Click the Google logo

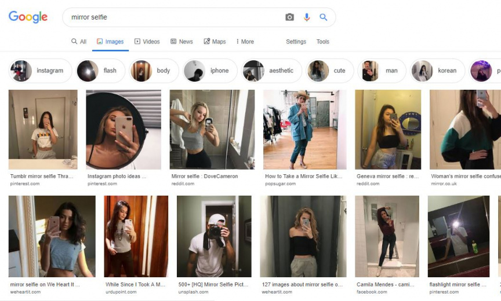click(x=28, y=17)
